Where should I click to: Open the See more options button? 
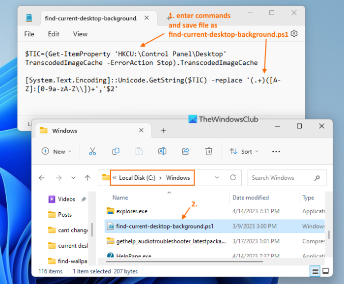[x=276, y=151]
